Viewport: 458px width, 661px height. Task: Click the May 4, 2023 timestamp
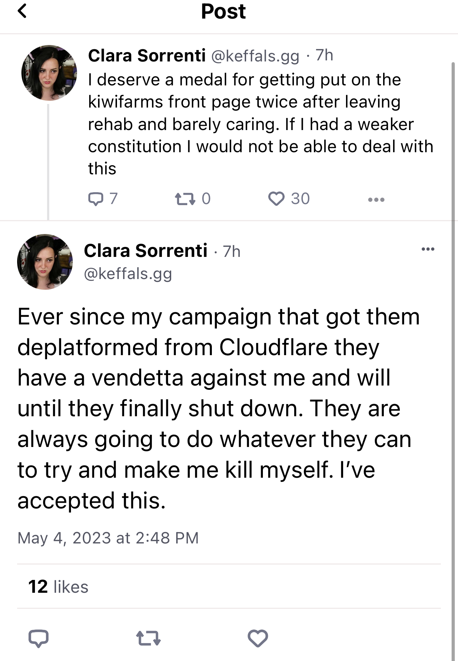point(108,538)
